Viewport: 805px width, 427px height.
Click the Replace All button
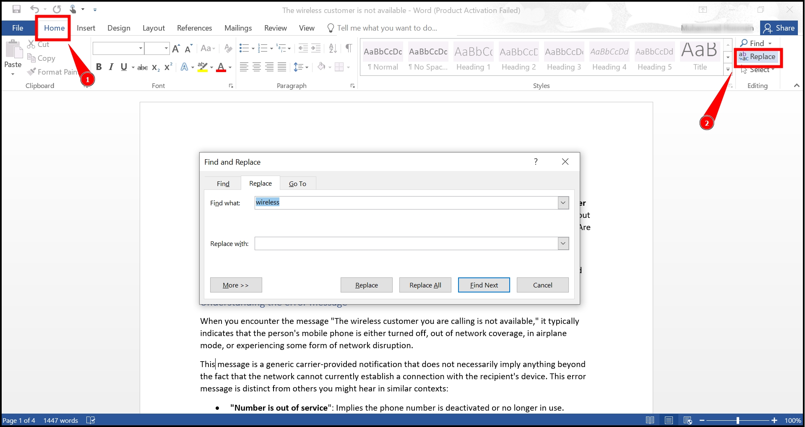pos(425,285)
